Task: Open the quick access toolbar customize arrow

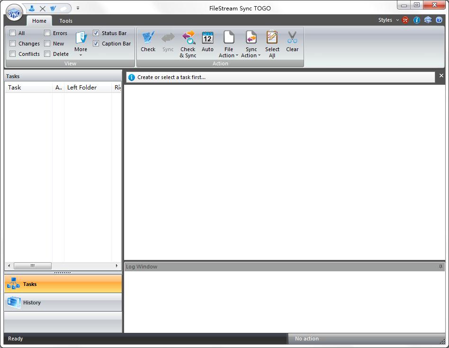Action: 78,9
